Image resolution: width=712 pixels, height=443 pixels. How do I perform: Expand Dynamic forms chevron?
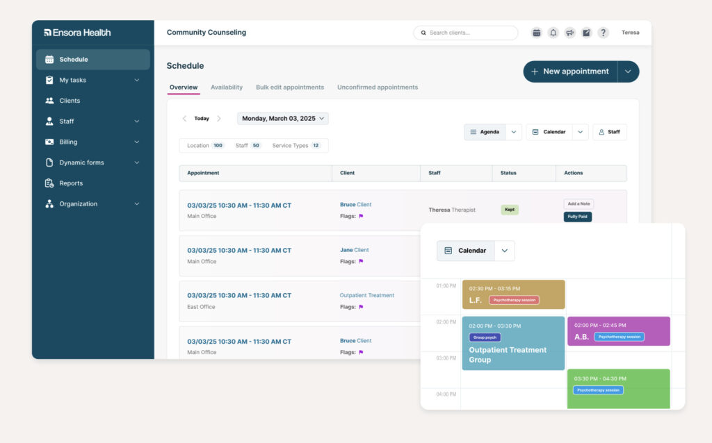137,162
